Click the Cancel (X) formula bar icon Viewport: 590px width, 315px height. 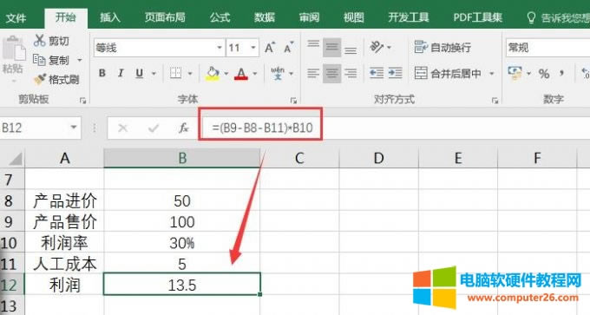point(122,128)
